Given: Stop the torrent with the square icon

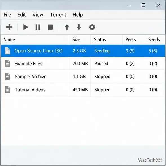Looking at the screenshot, I should (x=50, y=27).
